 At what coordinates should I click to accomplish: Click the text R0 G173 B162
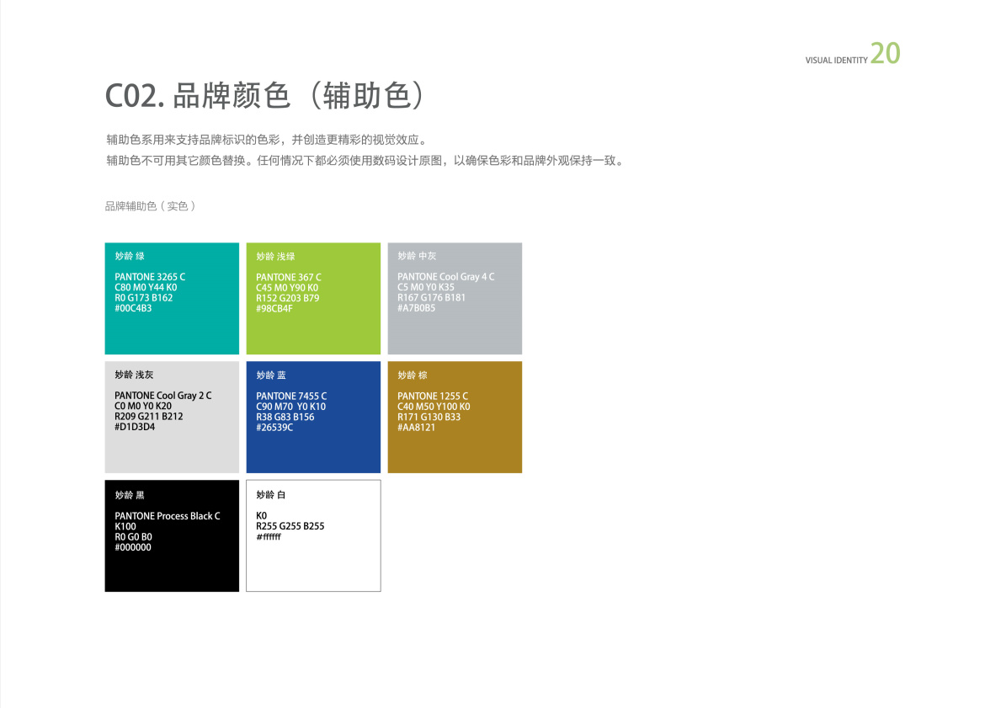tap(144, 298)
